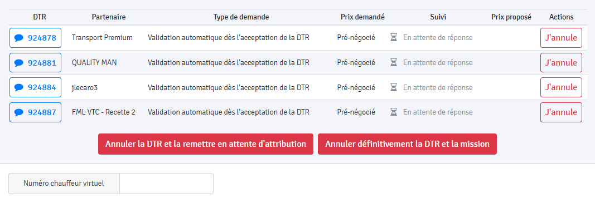Screen dimensions: 595x203
Task: Cancel the Transport Premium request with J'annule
Action: (561, 38)
